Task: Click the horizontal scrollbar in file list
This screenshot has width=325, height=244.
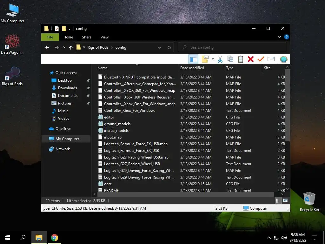Action: pos(185,194)
